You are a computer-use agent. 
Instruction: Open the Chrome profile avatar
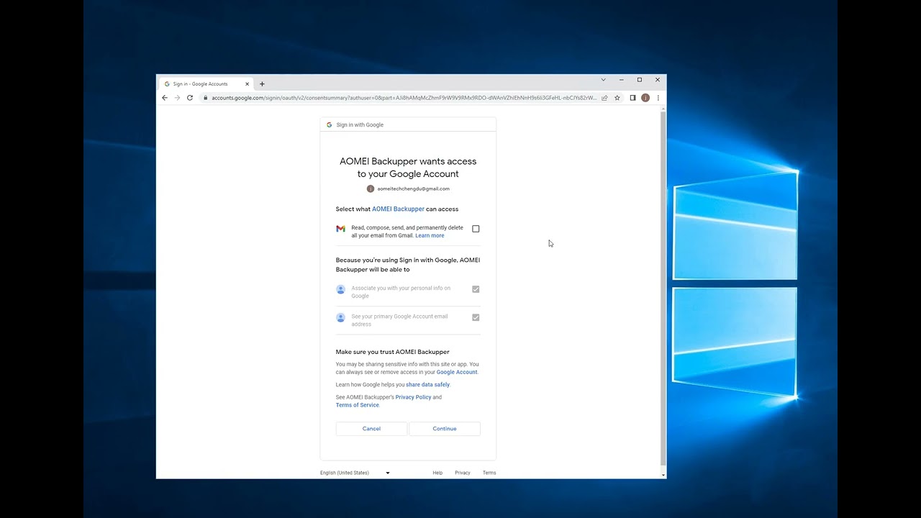[645, 98]
